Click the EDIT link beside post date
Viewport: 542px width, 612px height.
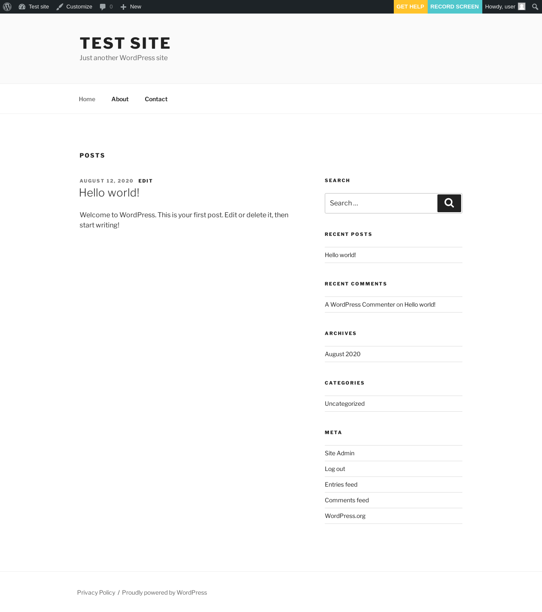click(x=145, y=181)
